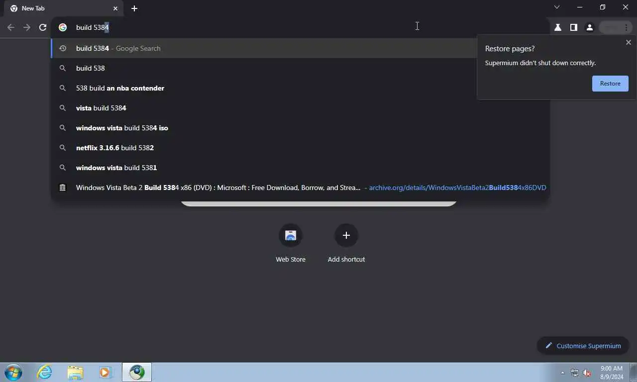
Task: Select the New Tab tab
Action: click(x=63, y=8)
